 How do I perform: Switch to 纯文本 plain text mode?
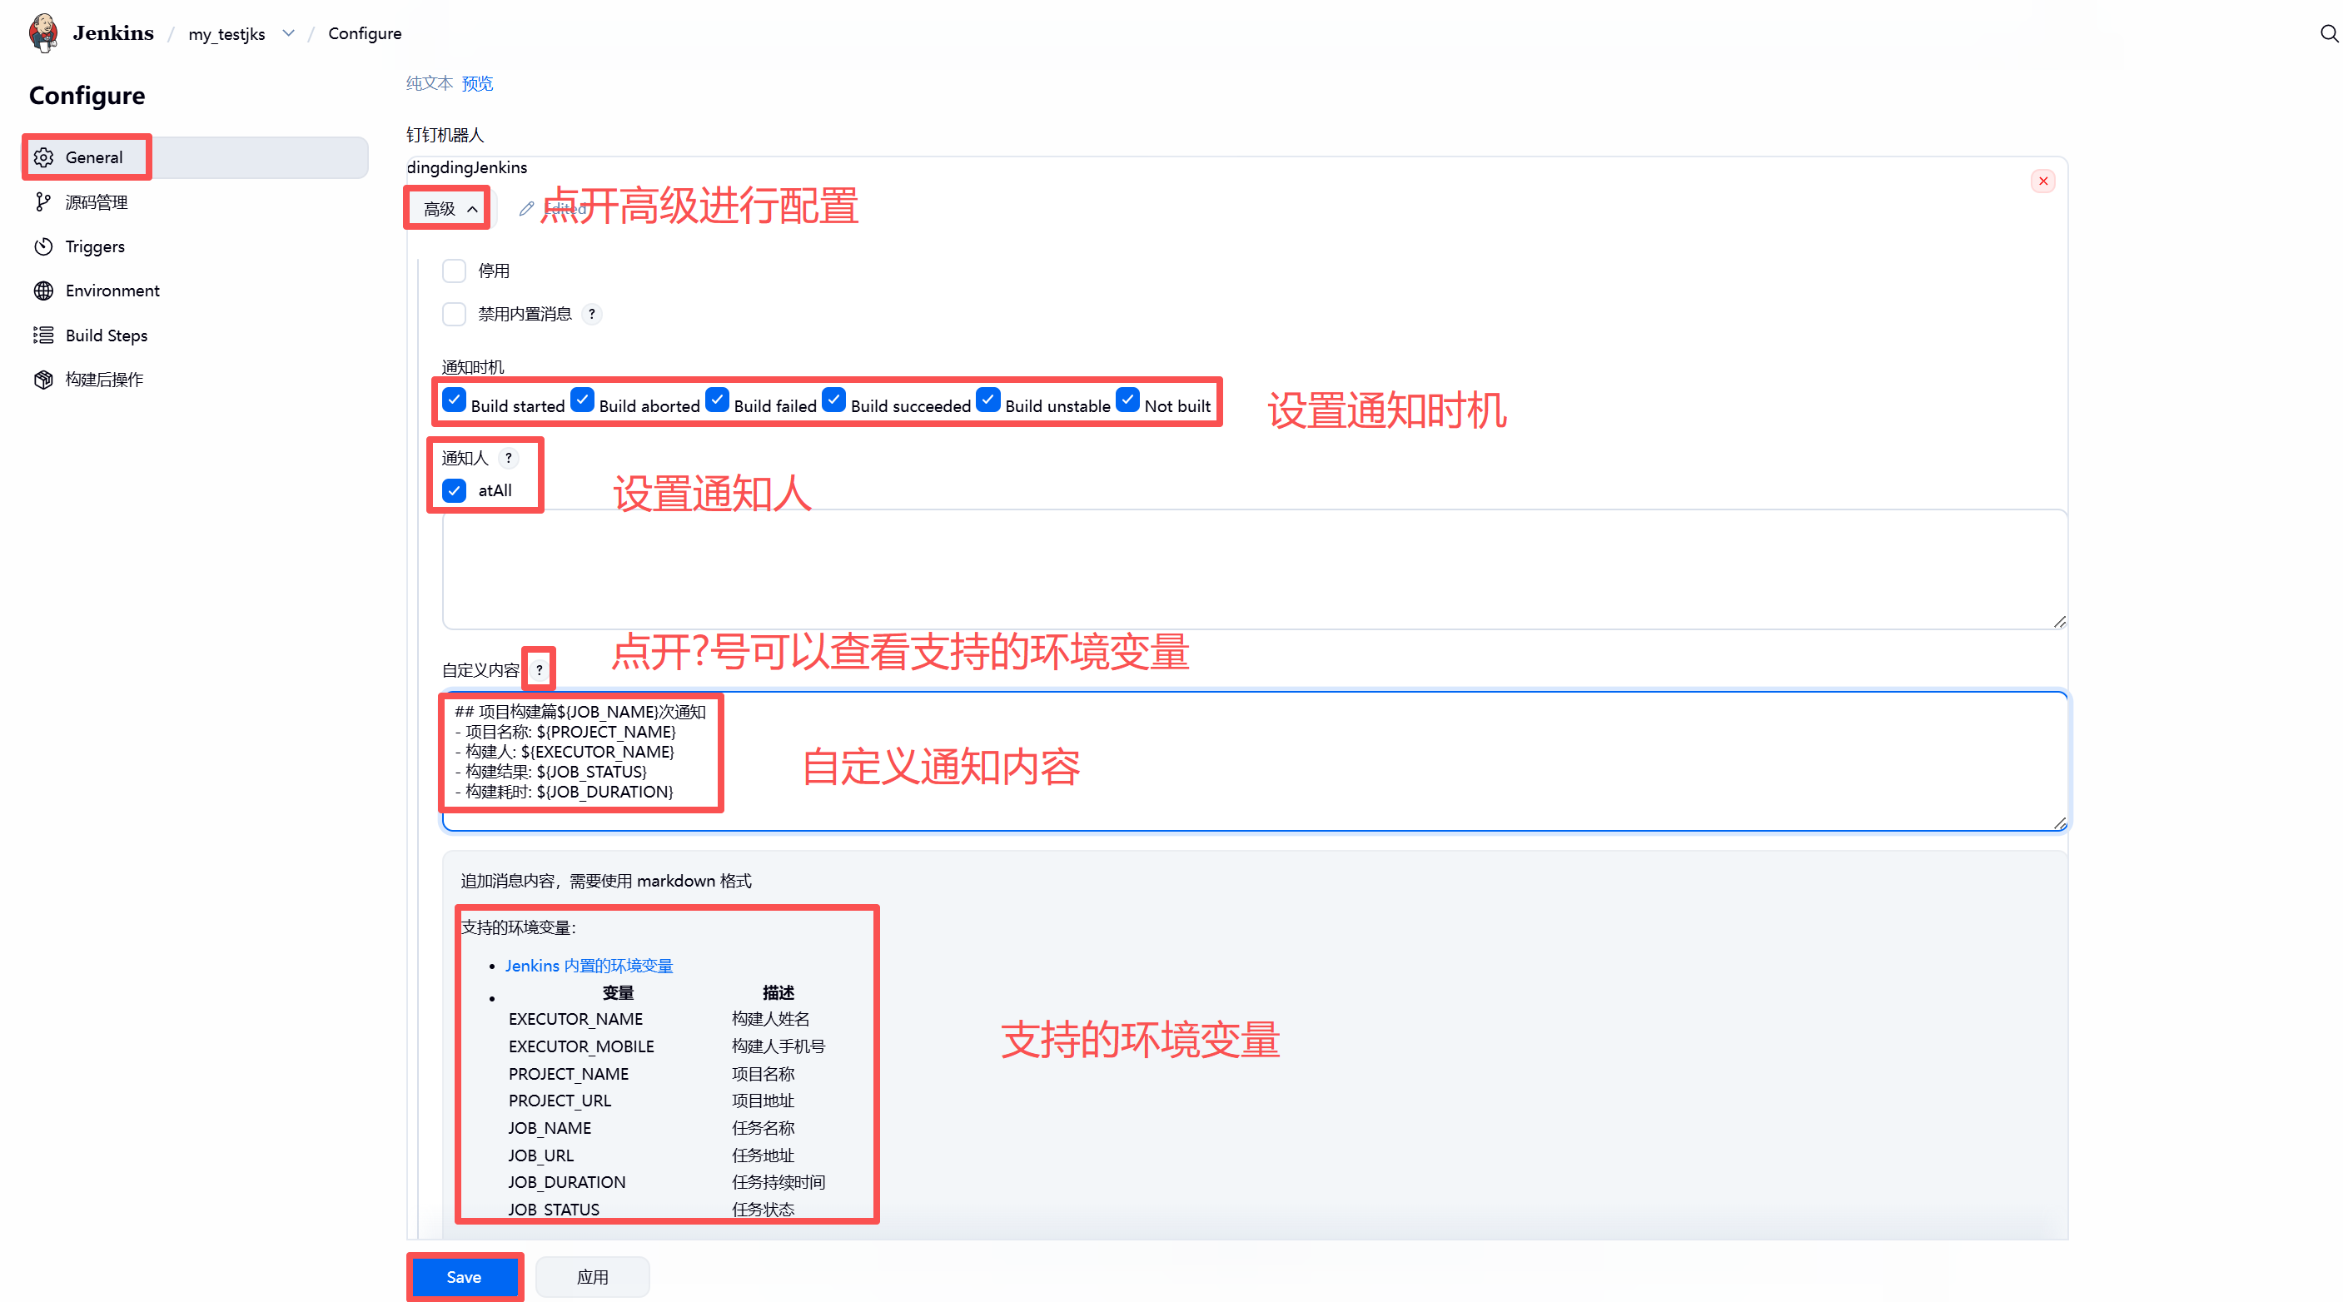[x=430, y=83]
